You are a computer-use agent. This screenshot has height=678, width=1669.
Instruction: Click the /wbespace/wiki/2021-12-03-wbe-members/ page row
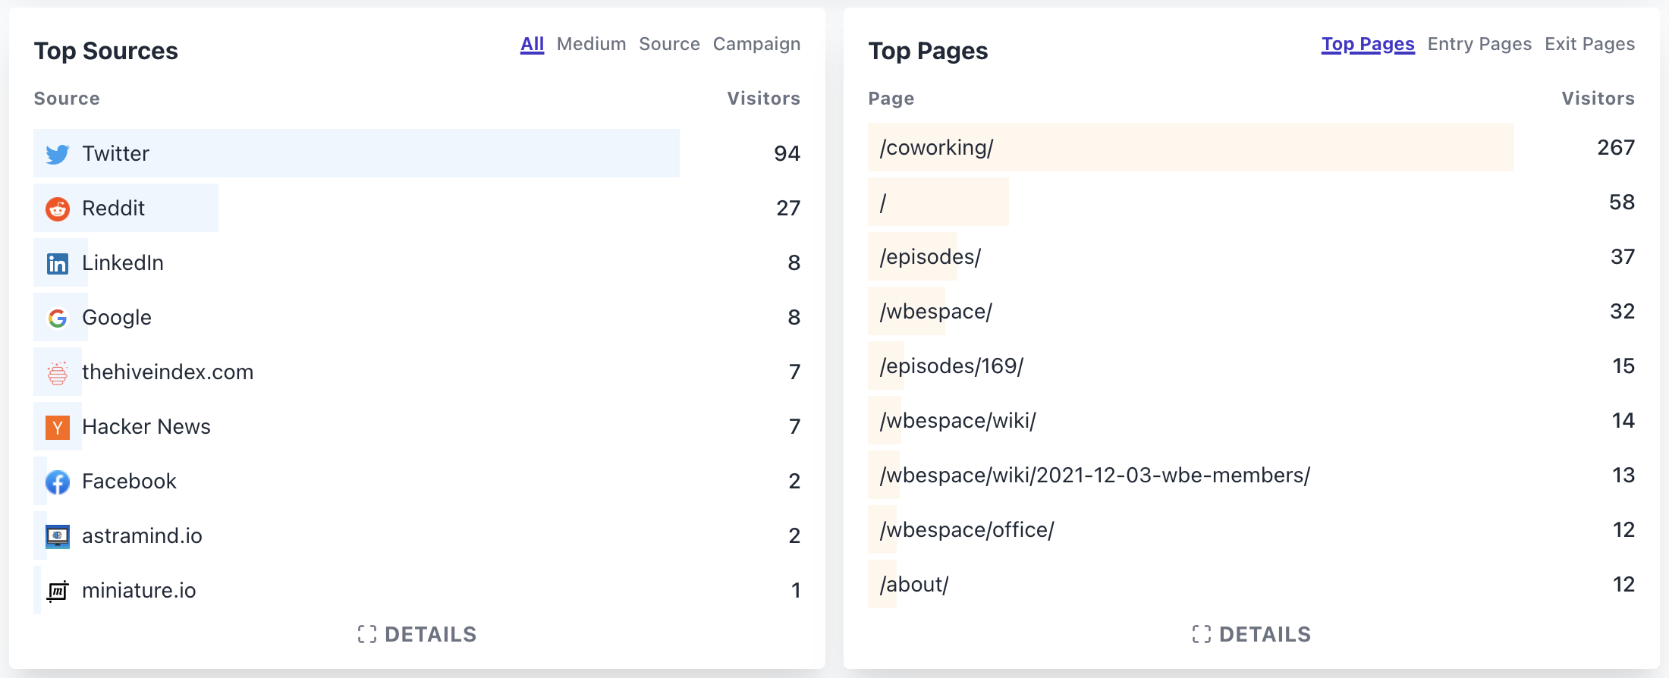pos(1095,475)
